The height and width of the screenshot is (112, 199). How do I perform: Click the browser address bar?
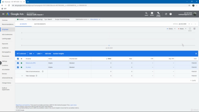(x=100, y=6)
